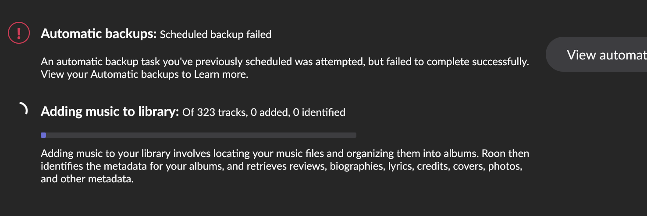Click the loading spinner beside Adding music
The width and height of the screenshot is (647, 216).
(x=23, y=108)
